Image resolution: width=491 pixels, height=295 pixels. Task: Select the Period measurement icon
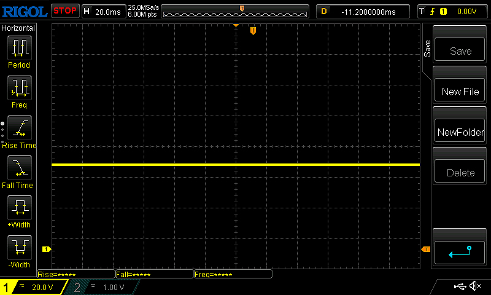click(20, 48)
